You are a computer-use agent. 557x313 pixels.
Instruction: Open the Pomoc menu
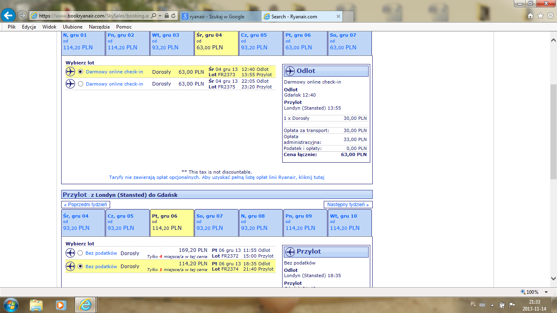124,27
